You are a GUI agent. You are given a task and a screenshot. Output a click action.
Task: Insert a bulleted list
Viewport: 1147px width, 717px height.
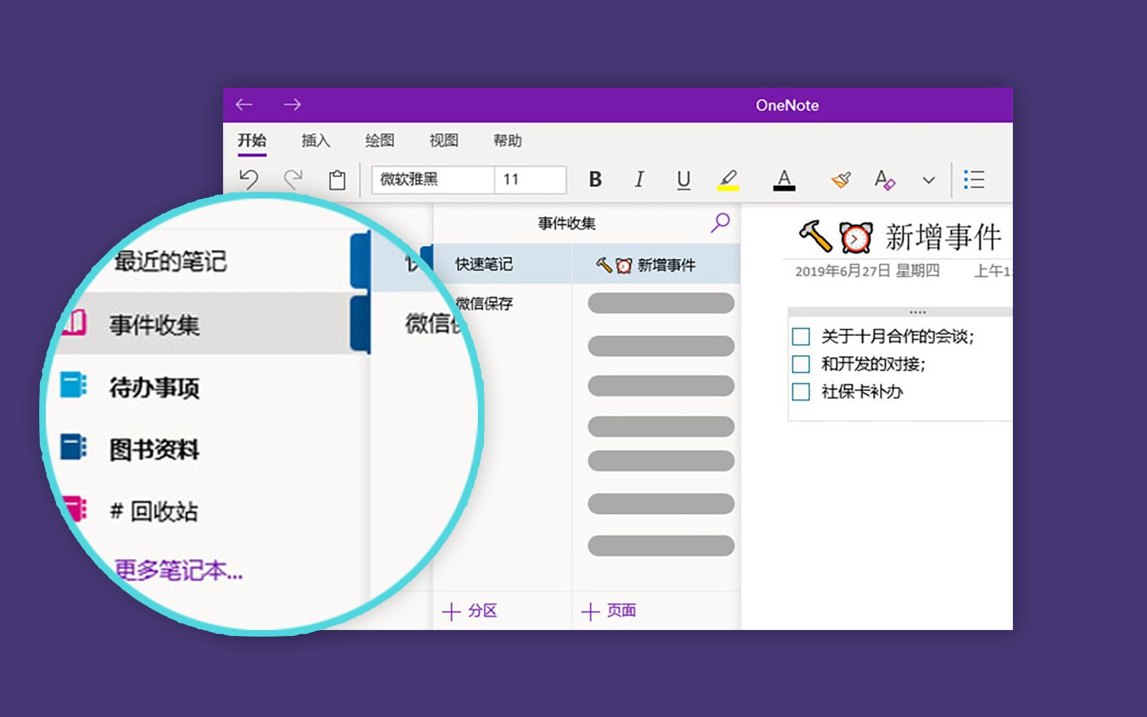pyautogui.click(x=974, y=179)
